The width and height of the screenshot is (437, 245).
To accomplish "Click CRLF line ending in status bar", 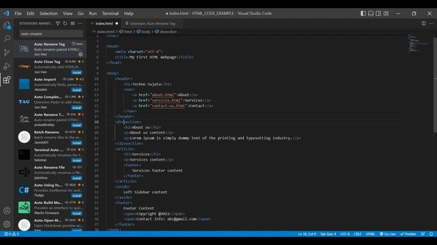I will pos(358,234).
